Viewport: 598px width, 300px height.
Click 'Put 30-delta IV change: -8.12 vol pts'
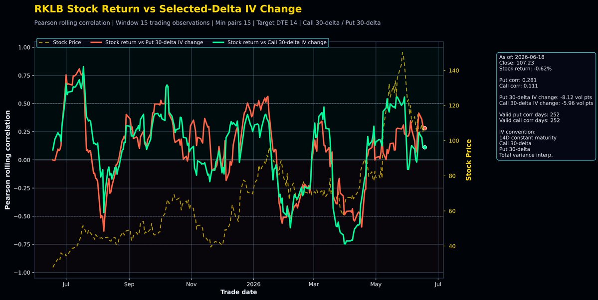(x=546, y=98)
